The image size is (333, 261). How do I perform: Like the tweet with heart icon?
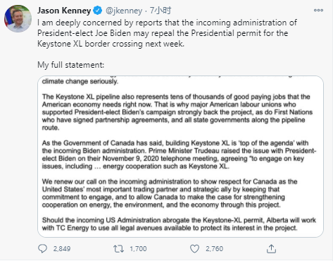tap(194, 248)
